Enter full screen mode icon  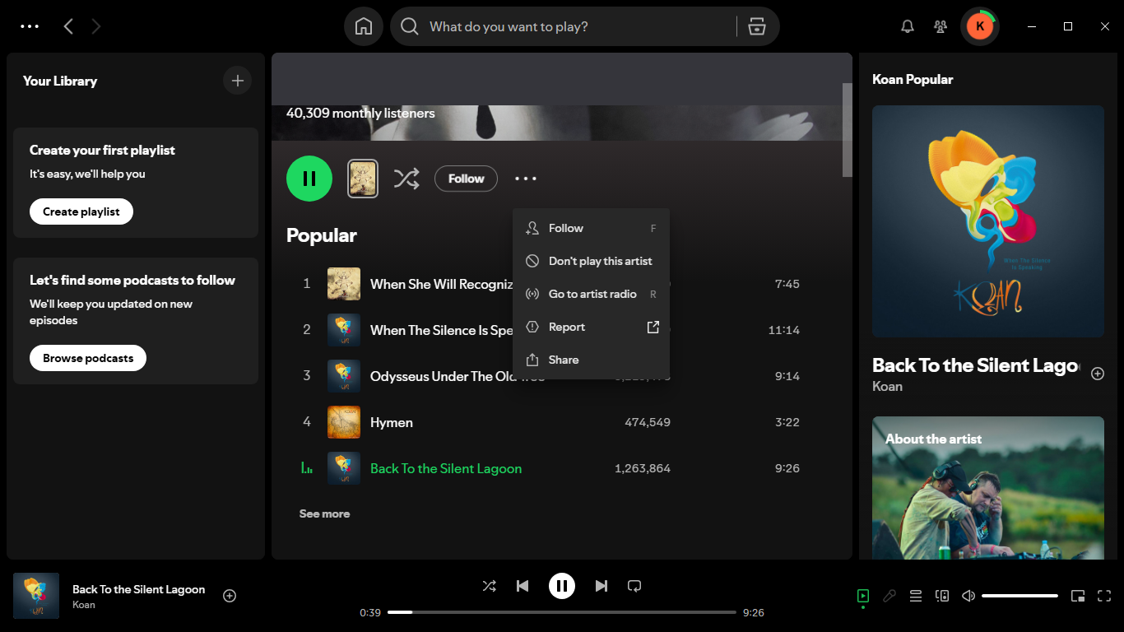(x=1104, y=596)
